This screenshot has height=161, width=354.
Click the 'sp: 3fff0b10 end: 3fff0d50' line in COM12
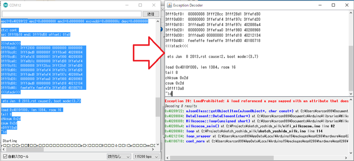coord(35,34)
